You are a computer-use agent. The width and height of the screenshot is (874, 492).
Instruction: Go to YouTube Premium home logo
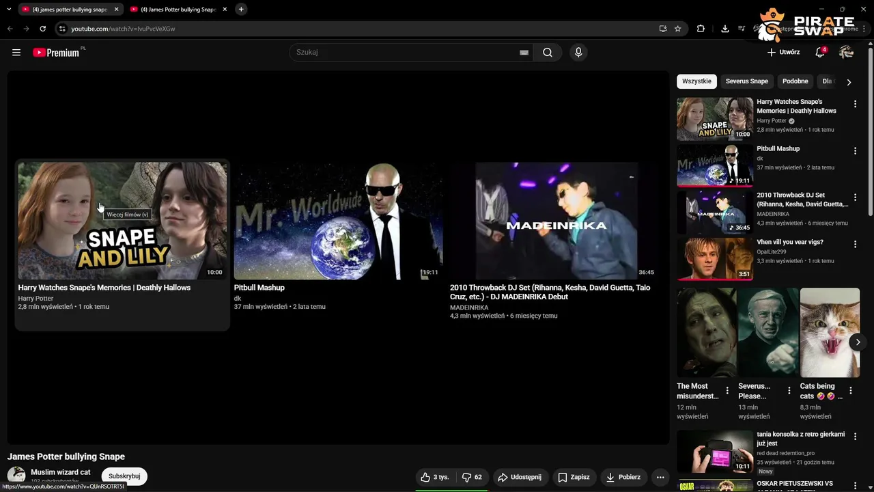(57, 53)
